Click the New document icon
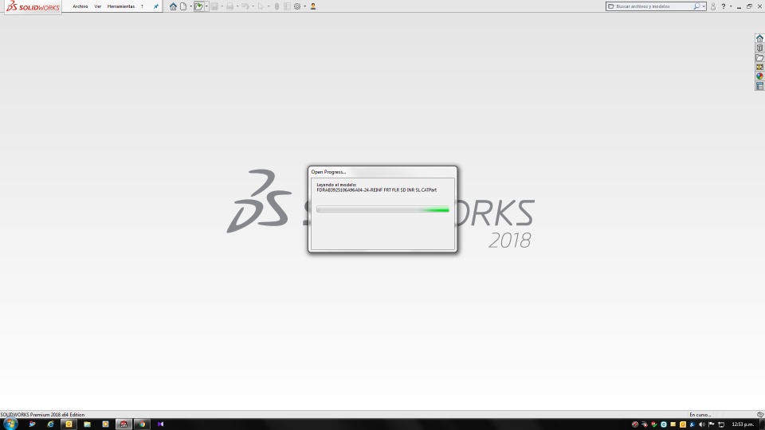 (x=183, y=6)
